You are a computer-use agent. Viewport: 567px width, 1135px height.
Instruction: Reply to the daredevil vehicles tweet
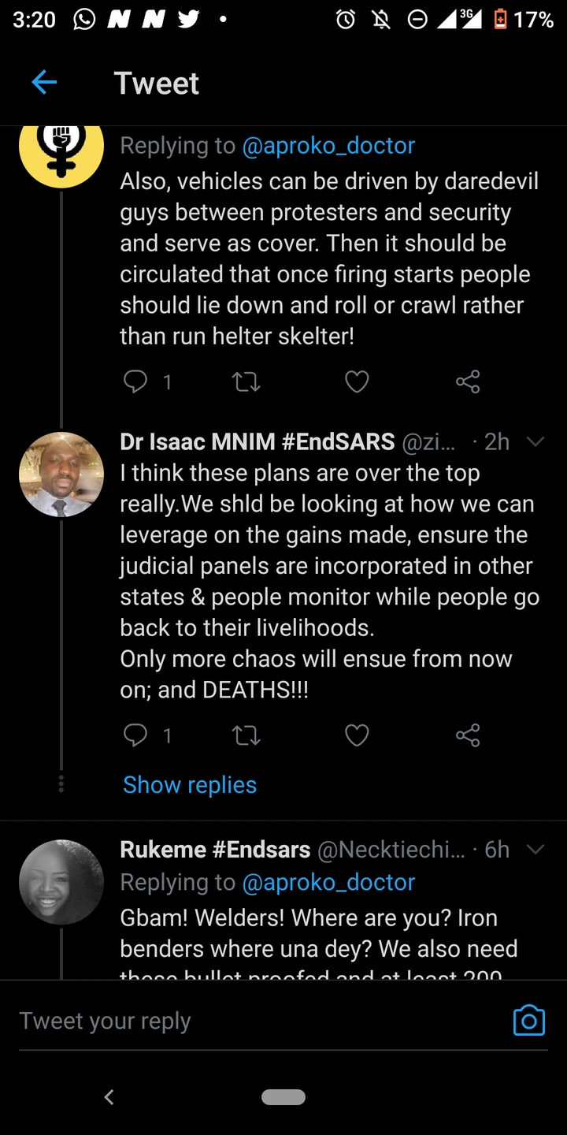[x=136, y=382]
